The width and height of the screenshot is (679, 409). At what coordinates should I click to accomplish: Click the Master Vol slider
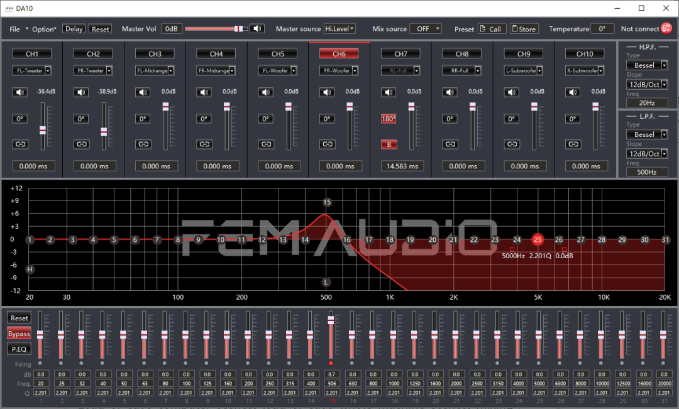216,28
